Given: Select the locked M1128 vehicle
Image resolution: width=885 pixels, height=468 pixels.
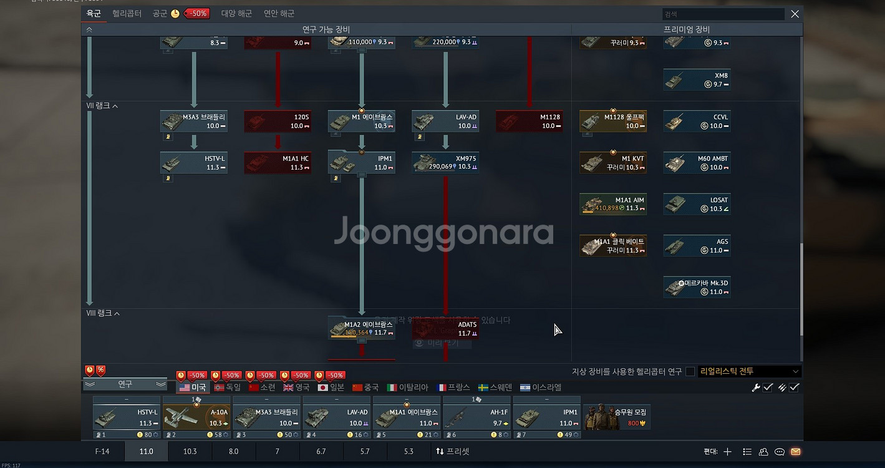Looking at the screenshot, I should (x=530, y=121).
